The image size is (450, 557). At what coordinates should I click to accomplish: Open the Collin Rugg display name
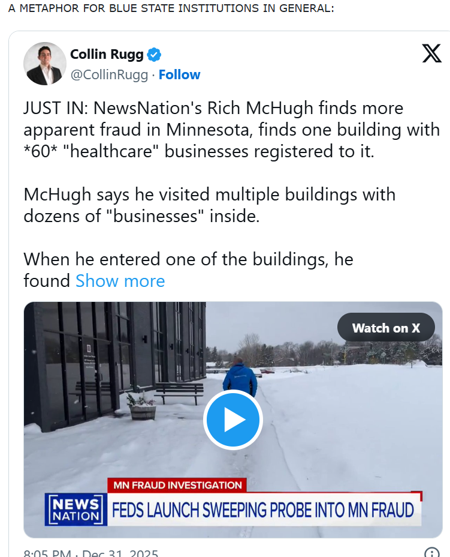(107, 55)
